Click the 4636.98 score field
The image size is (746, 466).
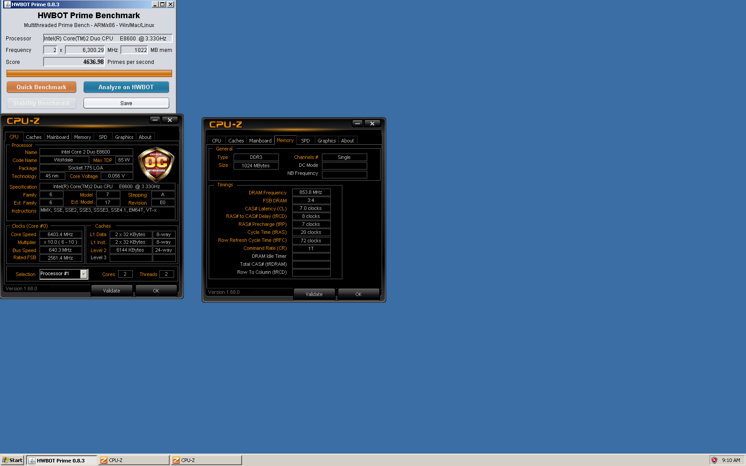pyautogui.click(x=74, y=62)
